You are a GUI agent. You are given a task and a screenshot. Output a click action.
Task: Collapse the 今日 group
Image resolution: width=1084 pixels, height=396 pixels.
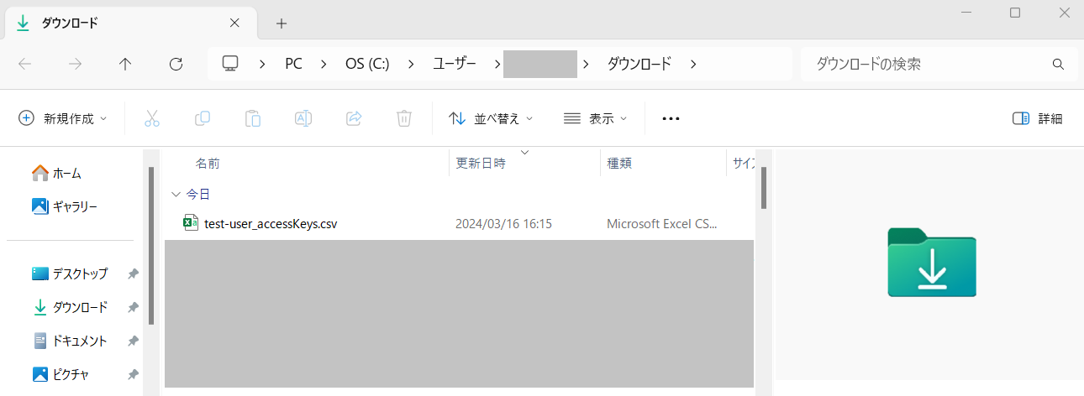[176, 194]
